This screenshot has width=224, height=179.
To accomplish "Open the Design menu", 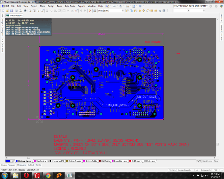I will [x=51, y=6].
